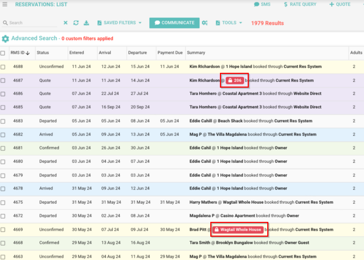Expand the Saved Filters dropdown
The width and height of the screenshot is (364, 260).
(x=119, y=23)
